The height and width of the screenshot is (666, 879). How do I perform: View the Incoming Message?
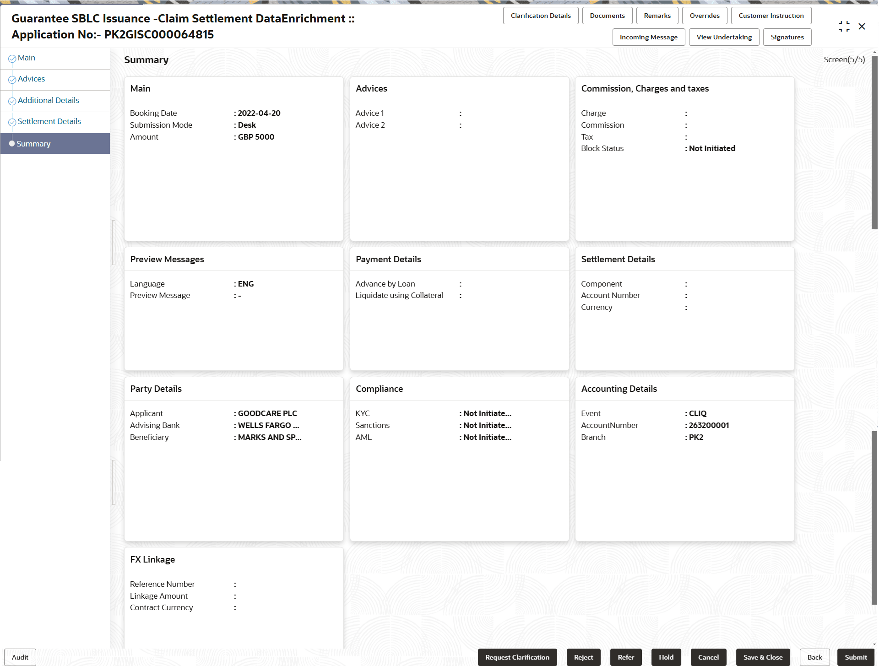click(648, 37)
